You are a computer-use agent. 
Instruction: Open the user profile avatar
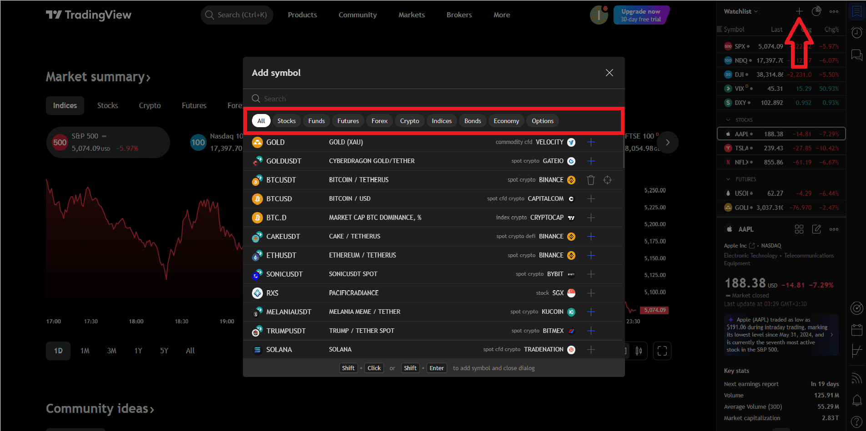[x=599, y=15]
